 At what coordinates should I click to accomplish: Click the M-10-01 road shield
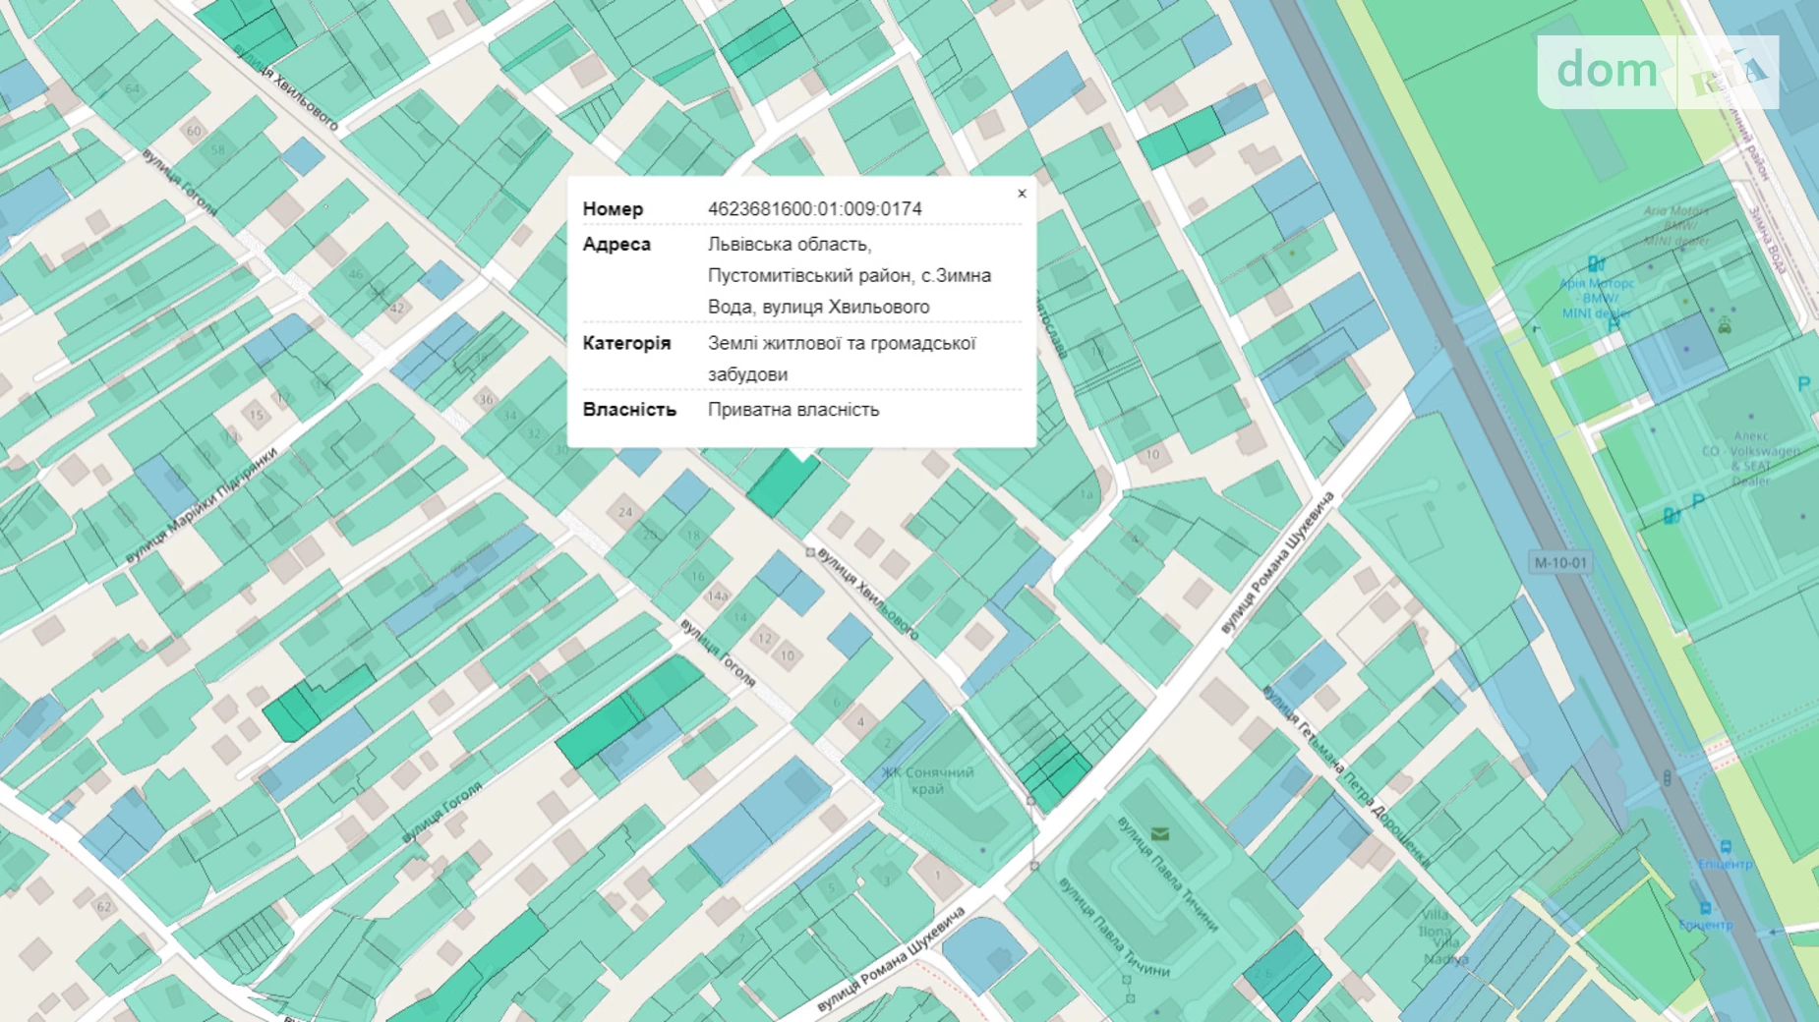(x=1560, y=563)
